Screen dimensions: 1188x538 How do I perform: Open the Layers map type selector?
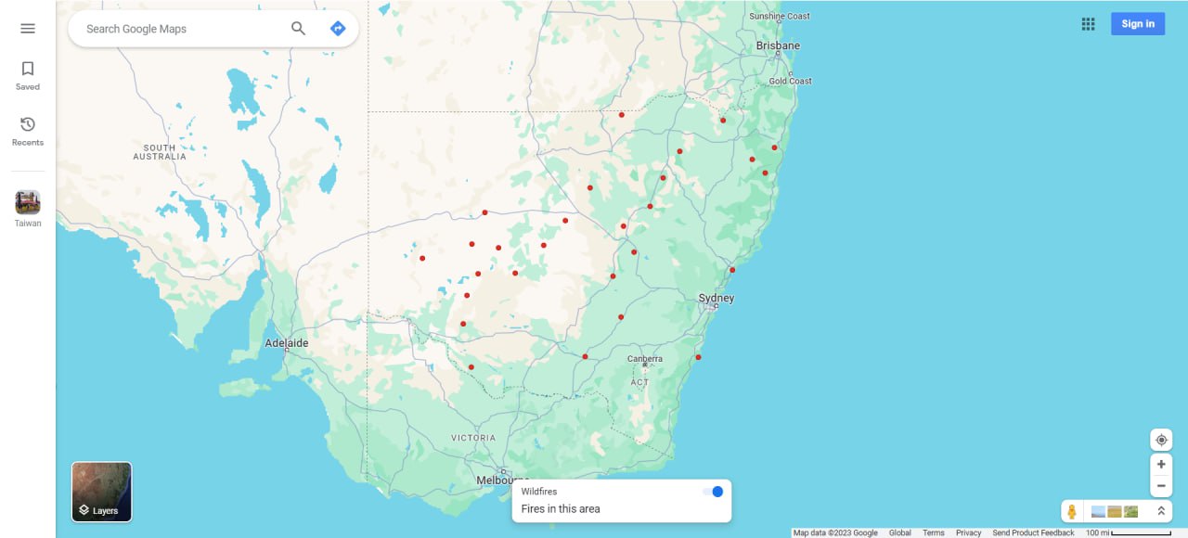click(x=101, y=492)
